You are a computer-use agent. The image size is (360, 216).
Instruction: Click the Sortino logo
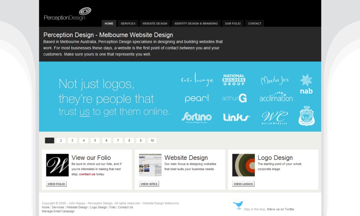click(x=196, y=117)
